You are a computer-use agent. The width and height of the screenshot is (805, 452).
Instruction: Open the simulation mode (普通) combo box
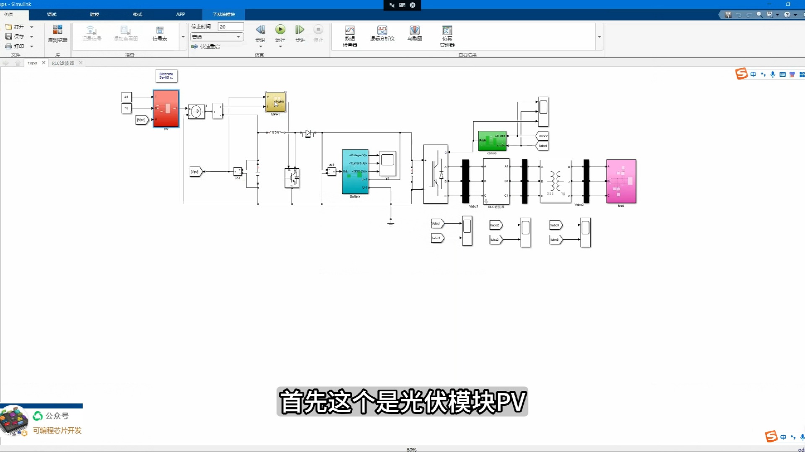click(x=217, y=37)
